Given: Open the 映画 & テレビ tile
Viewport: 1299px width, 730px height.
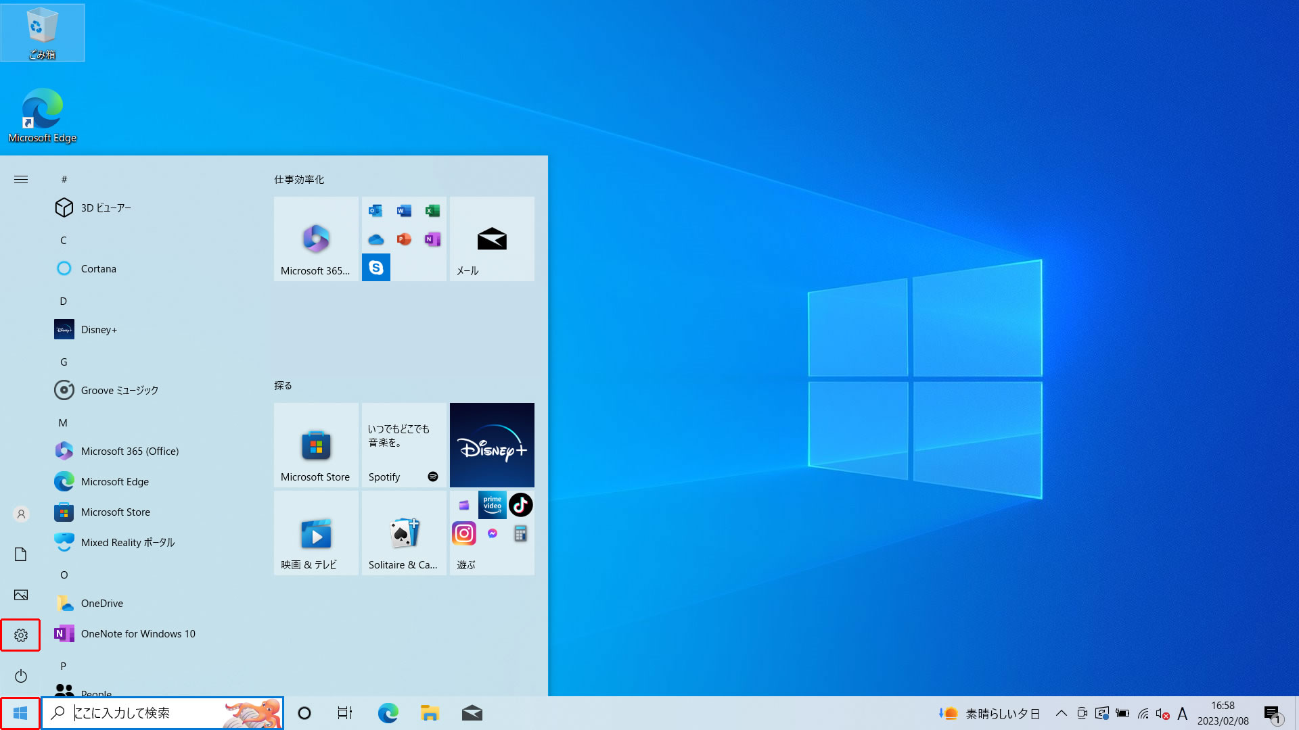Looking at the screenshot, I should (x=316, y=533).
